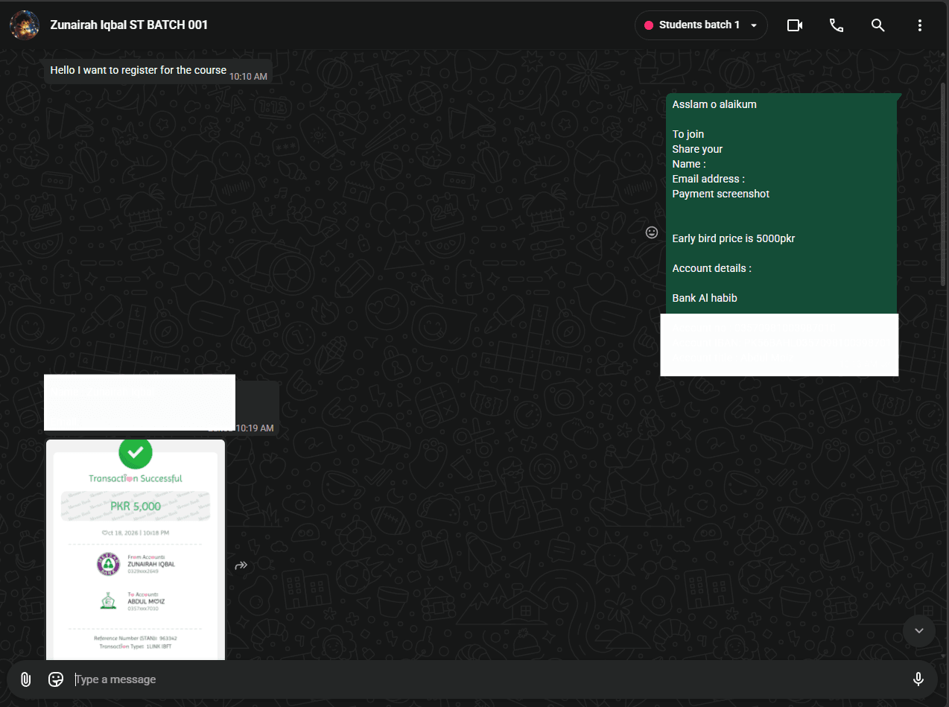Open the emoji and sticker picker

coord(56,679)
